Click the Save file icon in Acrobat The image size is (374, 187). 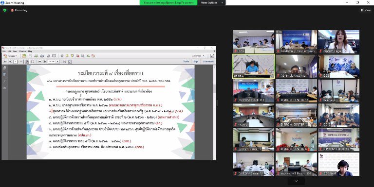(31, 56)
